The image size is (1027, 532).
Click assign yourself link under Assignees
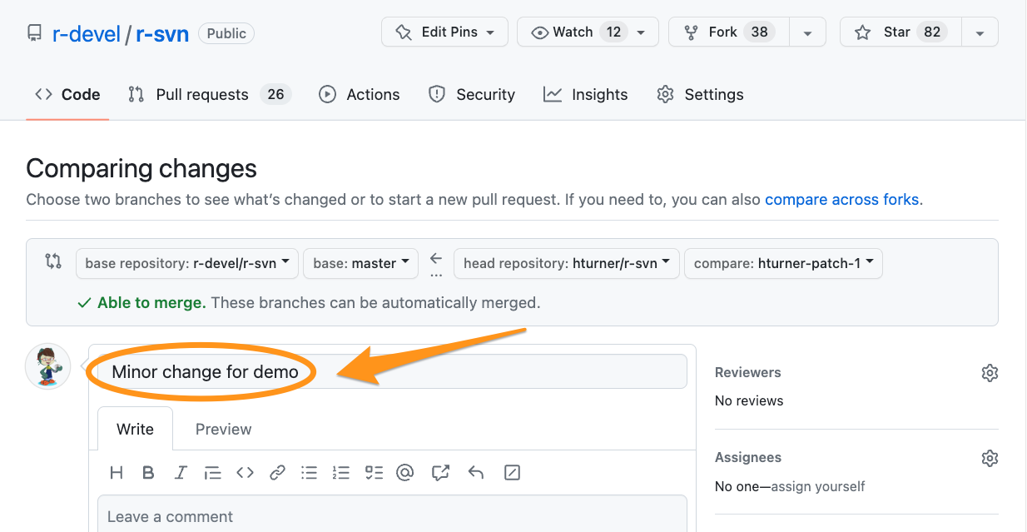pos(817,486)
